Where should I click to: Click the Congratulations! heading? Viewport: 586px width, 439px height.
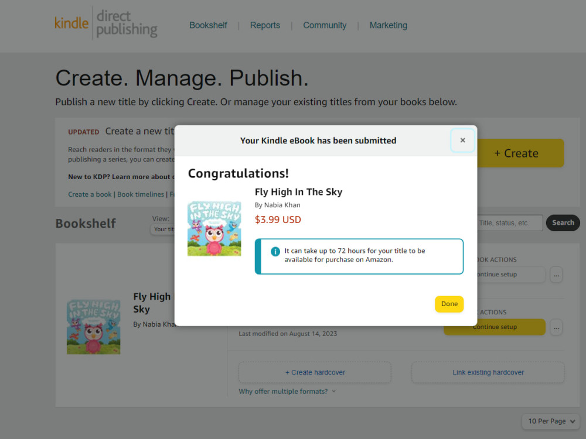pyautogui.click(x=238, y=174)
